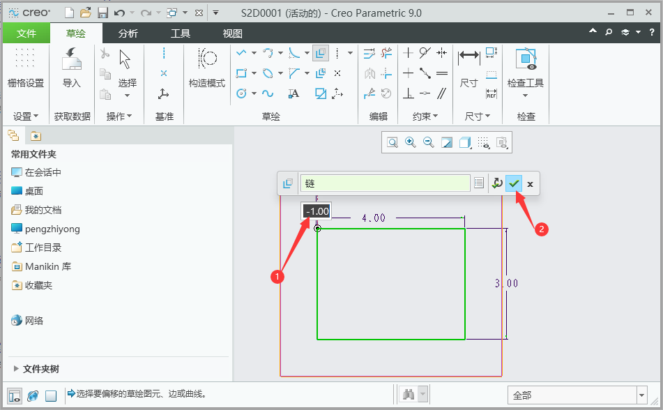Click the -1.00 offset value field

pos(317,211)
